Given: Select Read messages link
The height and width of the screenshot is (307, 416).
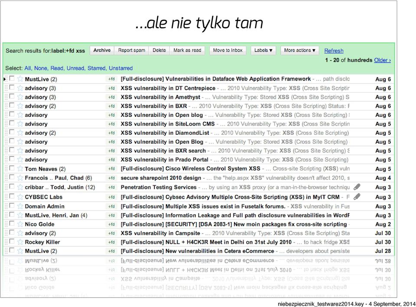Looking at the screenshot, I should click(57, 68).
